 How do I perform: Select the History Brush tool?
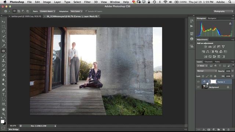(x=3, y=65)
